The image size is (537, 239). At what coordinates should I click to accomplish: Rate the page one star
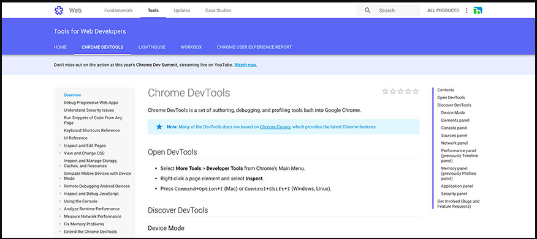[386, 91]
